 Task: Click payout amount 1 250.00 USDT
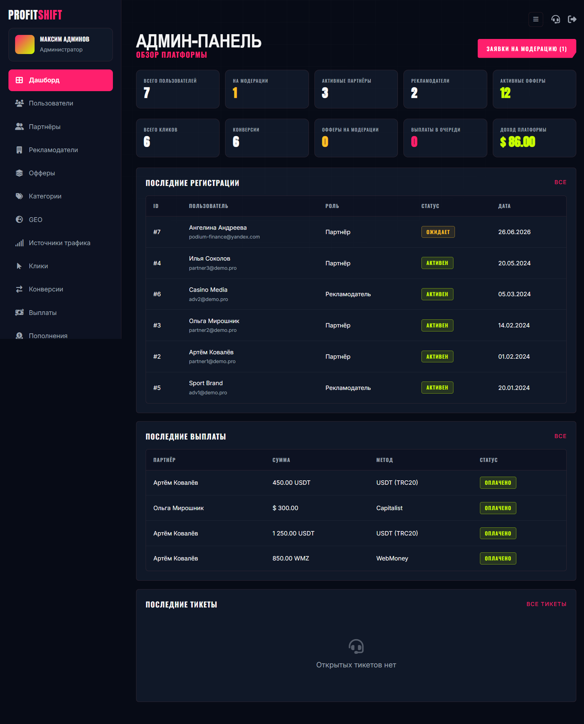pyautogui.click(x=293, y=533)
